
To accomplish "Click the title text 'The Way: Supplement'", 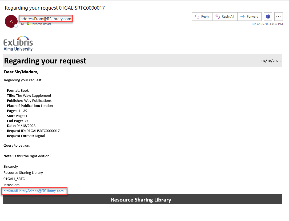I will pos(34,95).
